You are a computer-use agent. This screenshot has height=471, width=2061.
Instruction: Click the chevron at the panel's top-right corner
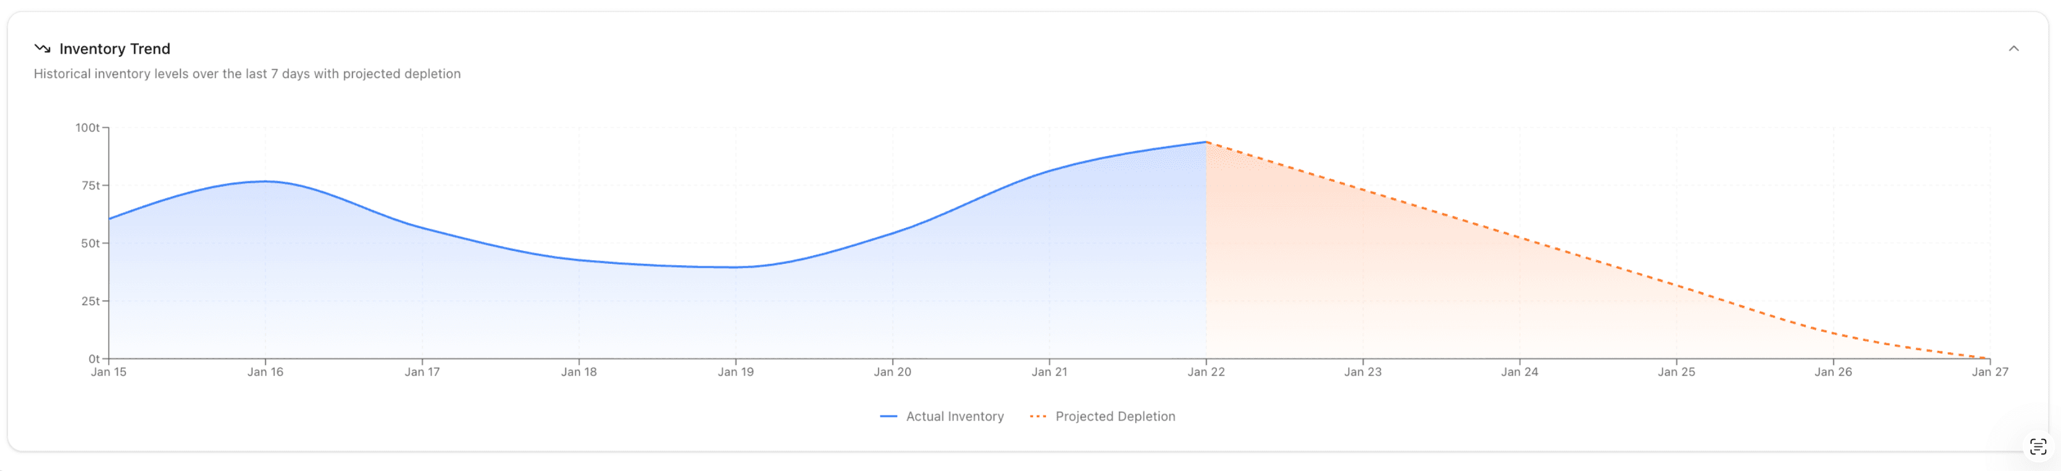tap(2015, 49)
